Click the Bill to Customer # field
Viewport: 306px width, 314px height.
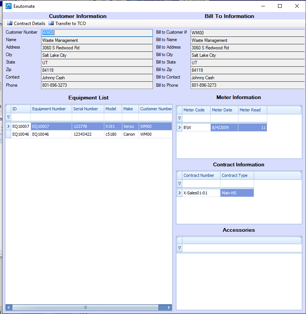coord(248,33)
